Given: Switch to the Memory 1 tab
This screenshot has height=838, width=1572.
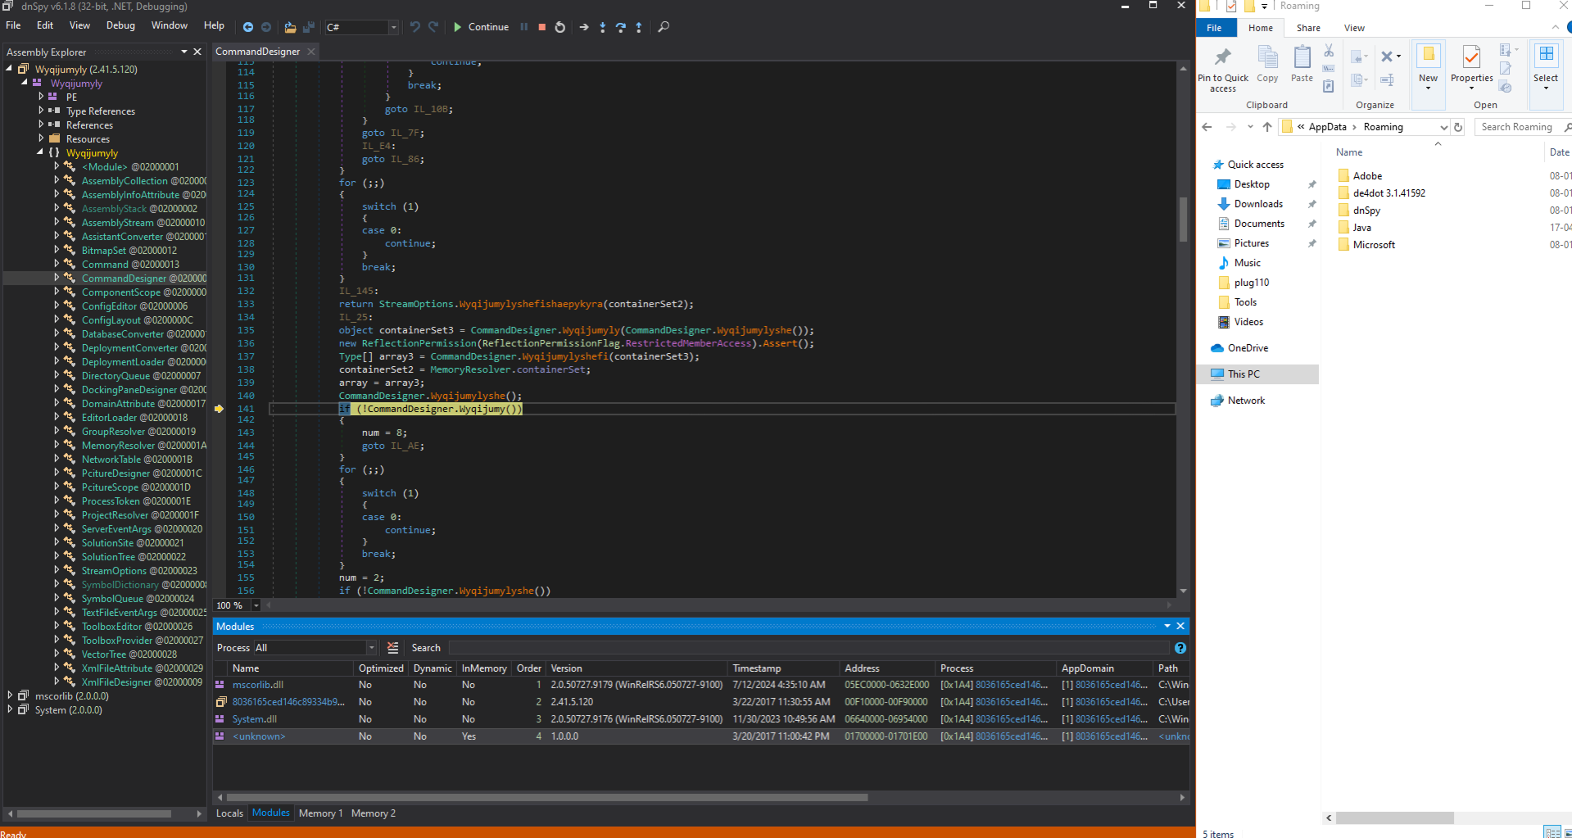Looking at the screenshot, I should [320, 813].
